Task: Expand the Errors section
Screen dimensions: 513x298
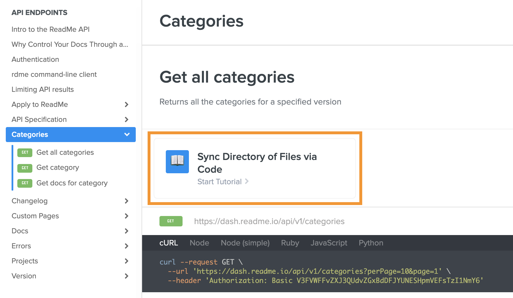Action: point(126,246)
